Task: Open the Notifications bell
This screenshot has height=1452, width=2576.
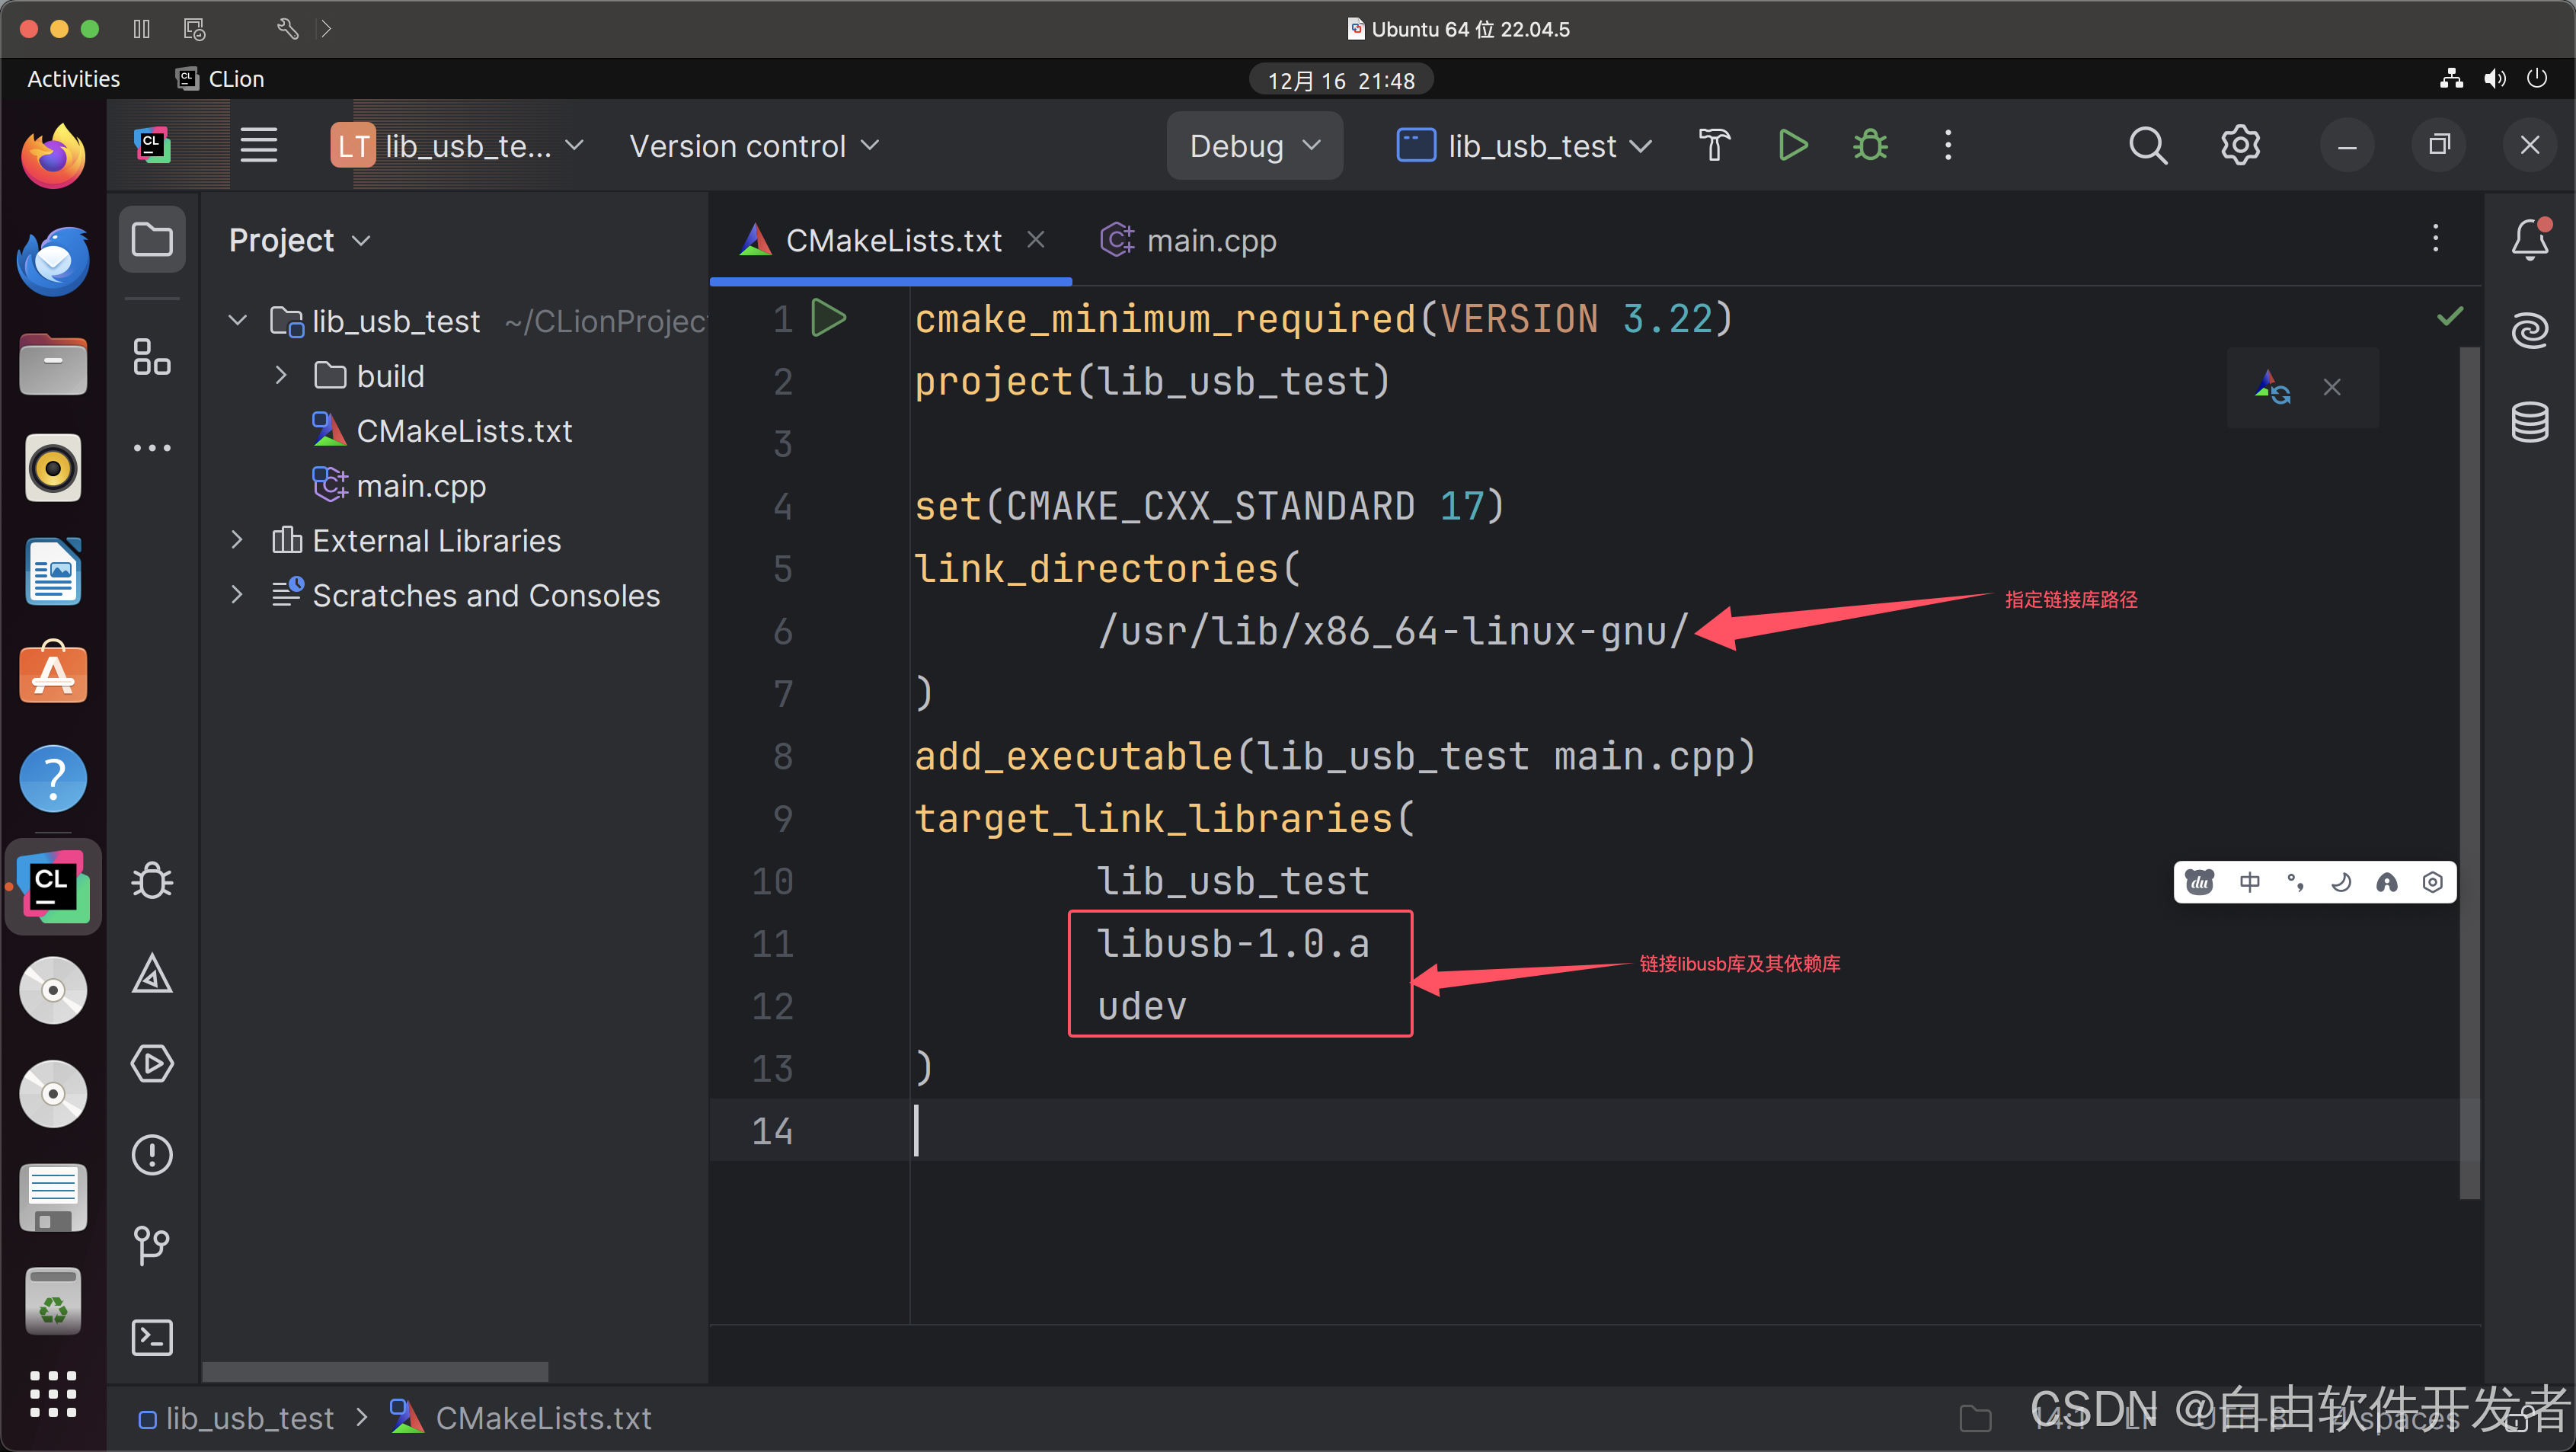Action: (x=2530, y=240)
